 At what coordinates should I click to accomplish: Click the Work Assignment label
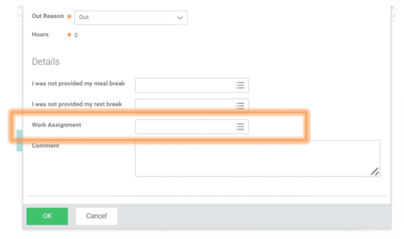56,125
